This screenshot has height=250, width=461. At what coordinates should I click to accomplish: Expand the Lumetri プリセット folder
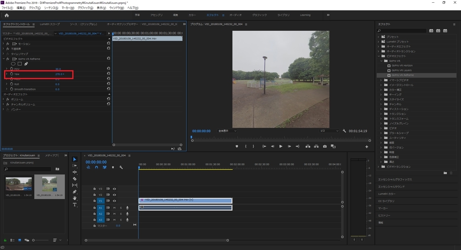pyautogui.click(x=378, y=42)
